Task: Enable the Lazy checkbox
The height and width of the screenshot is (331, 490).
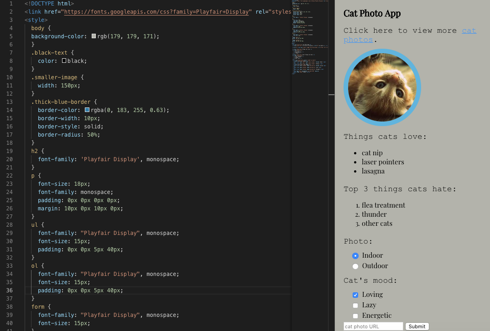Action: click(355, 305)
